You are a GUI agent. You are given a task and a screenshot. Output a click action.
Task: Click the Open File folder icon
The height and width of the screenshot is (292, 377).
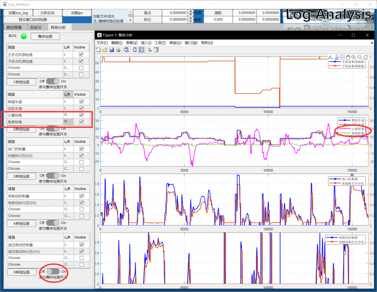point(105,50)
